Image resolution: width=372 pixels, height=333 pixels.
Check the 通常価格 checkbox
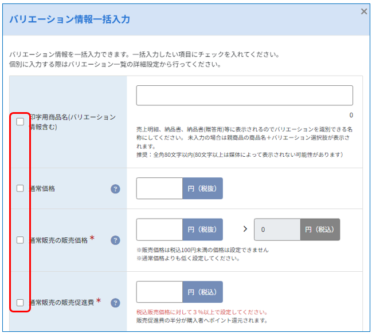point(20,188)
